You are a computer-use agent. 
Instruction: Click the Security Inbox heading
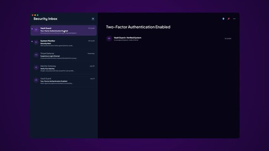[x=45, y=19]
